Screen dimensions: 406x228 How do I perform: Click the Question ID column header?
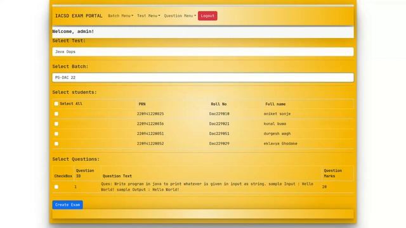[84, 173]
